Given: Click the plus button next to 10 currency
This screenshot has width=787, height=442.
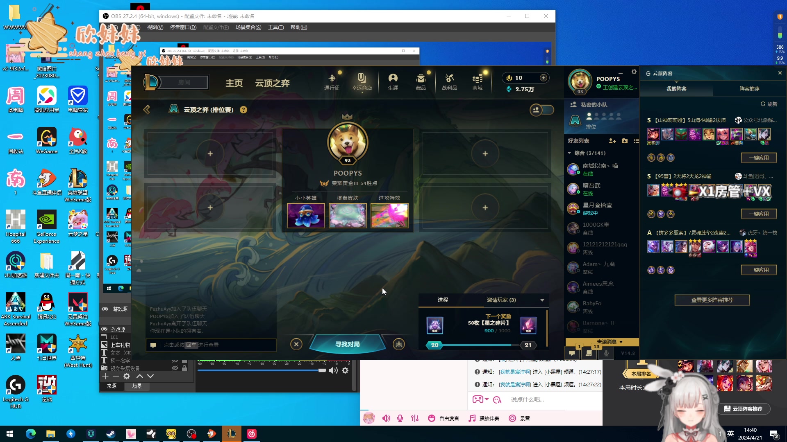Looking at the screenshot, I should [544, 78].
